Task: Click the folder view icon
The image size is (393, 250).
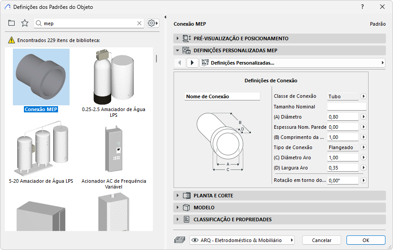Action: coord(12,23)
